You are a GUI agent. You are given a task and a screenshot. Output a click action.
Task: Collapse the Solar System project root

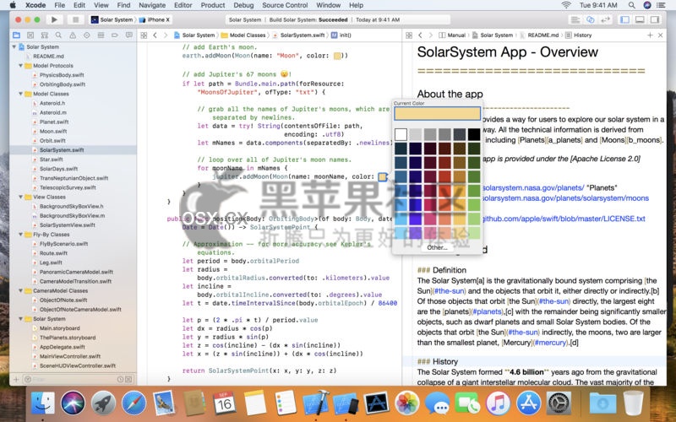(14, 47)
